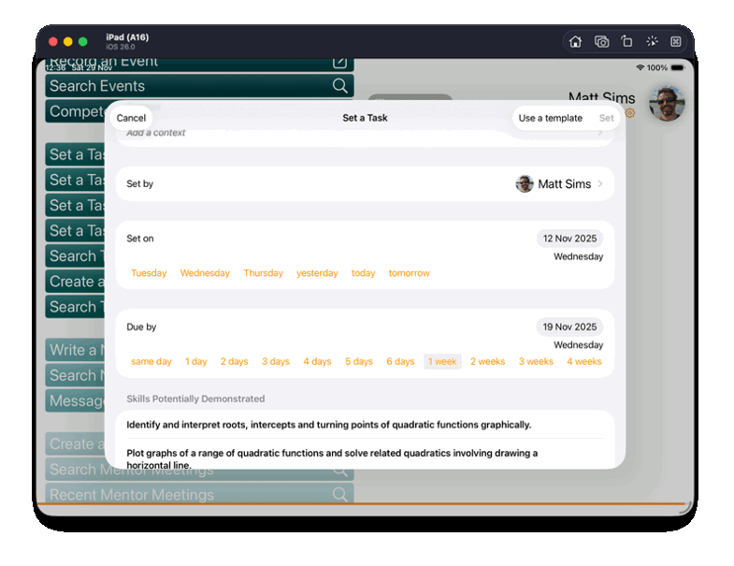This screenshot has height=566, width=734.
Task: Click the orange settings gear near Matt Sims
Action: [630, 113]
